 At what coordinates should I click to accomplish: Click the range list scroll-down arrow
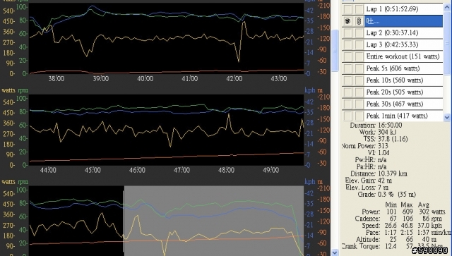click(447, 117)
